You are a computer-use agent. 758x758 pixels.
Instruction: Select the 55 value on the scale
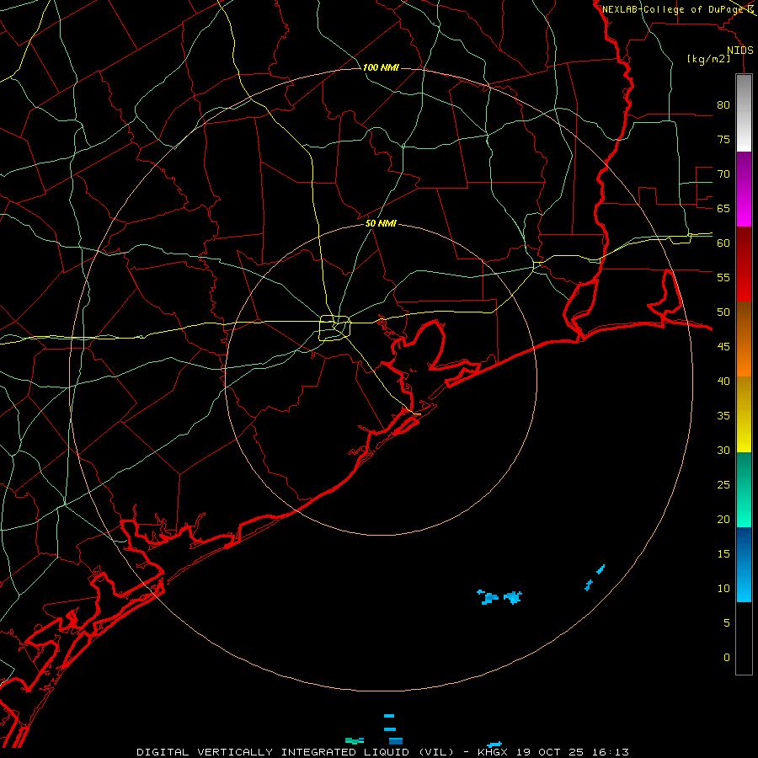723,277
